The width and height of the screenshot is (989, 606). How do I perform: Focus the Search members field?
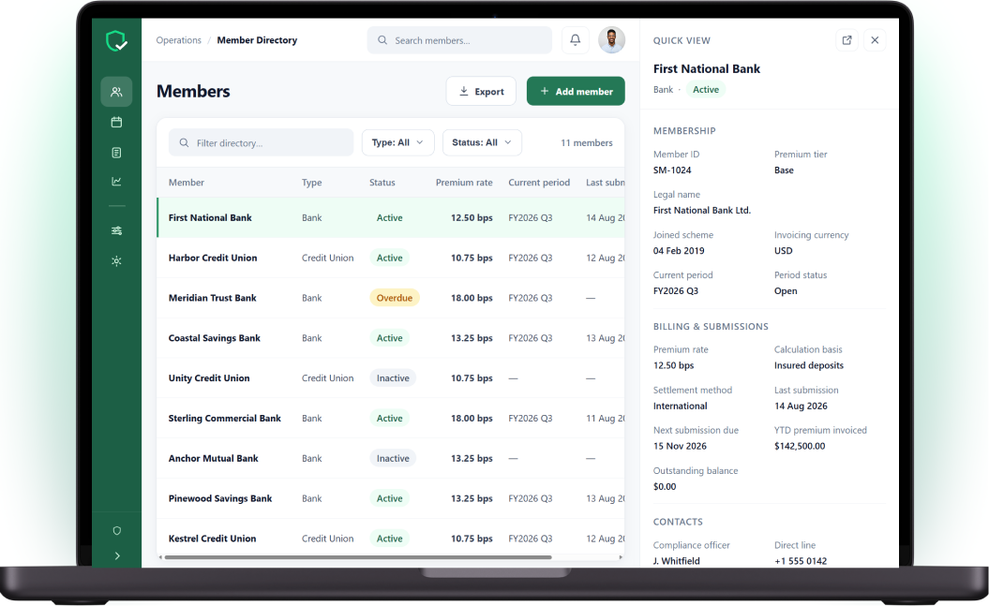[x=459, y=40]
